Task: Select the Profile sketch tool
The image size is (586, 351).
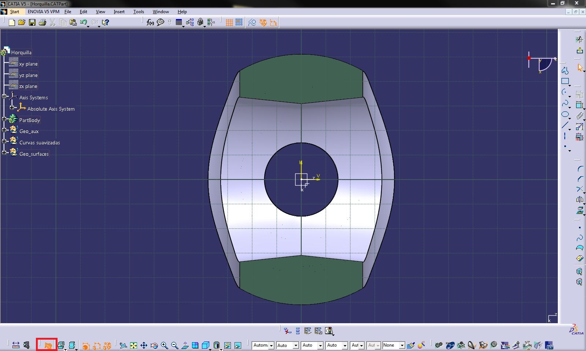Action: (565, 70)
